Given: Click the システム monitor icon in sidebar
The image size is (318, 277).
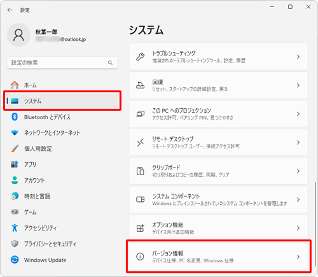Looking at the screenshot, I should 15,101.
